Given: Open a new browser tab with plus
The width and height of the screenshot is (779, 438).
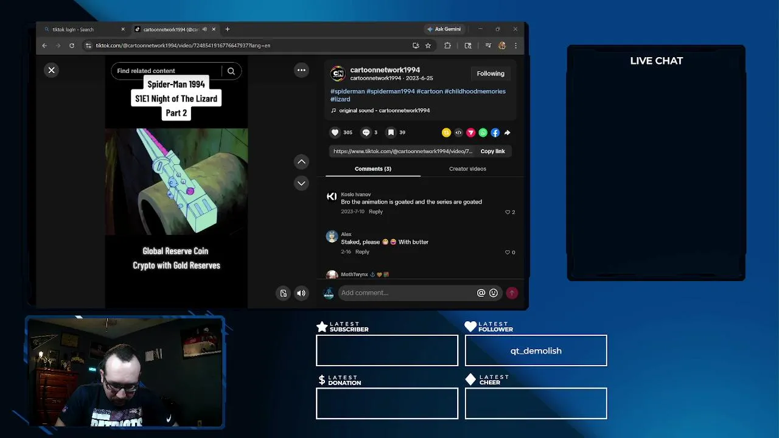Looking at the screenshot, I should [228, 29].
